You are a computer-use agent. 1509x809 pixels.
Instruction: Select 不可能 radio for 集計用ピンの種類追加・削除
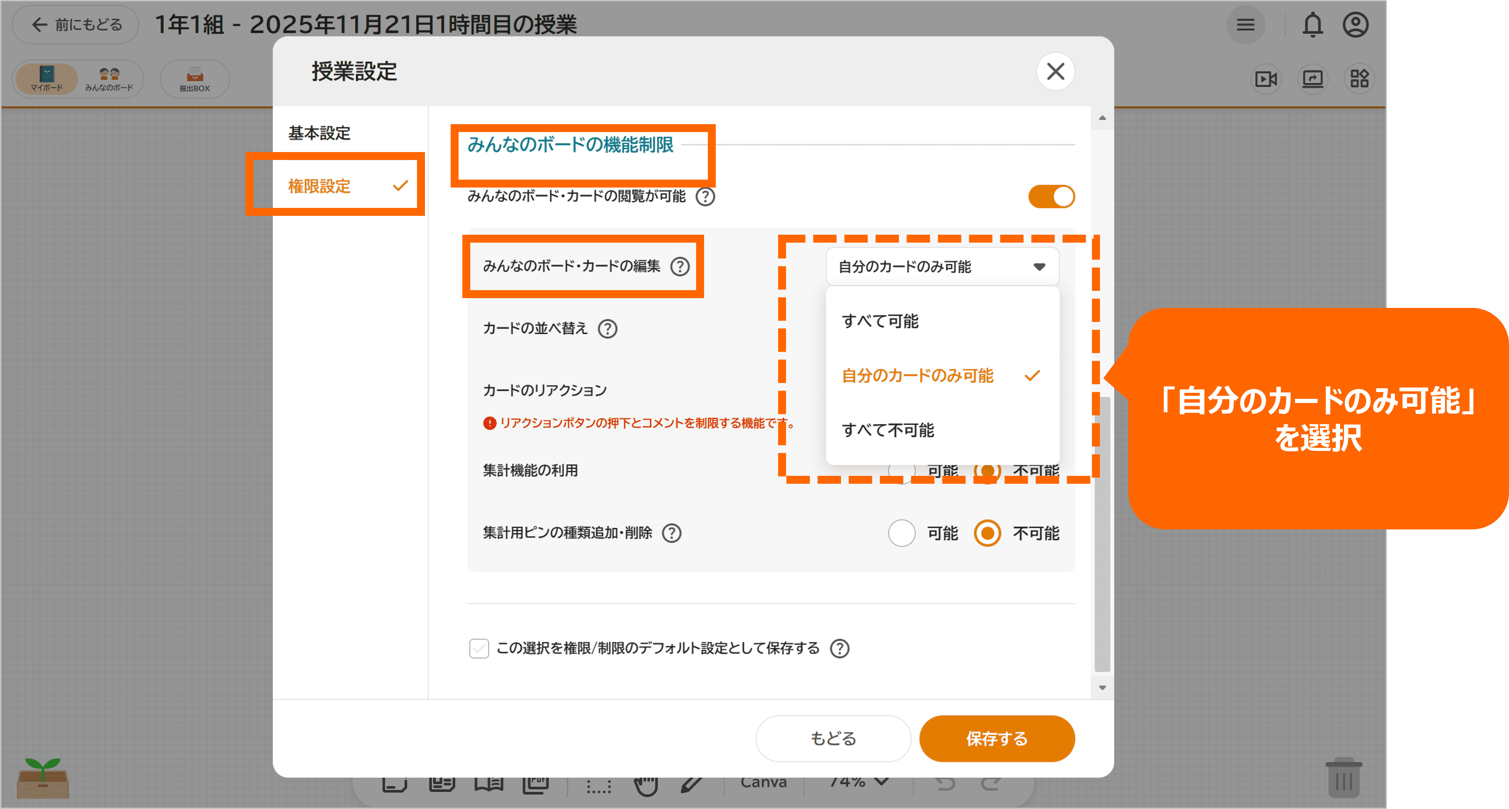pos(987,533)
